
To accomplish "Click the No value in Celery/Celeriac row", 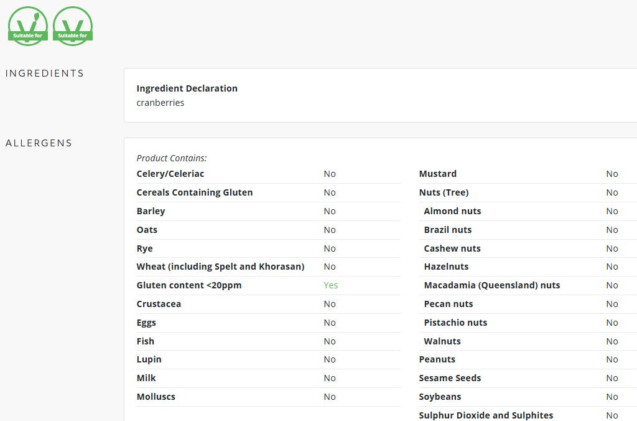I will [x=330, y=174].
